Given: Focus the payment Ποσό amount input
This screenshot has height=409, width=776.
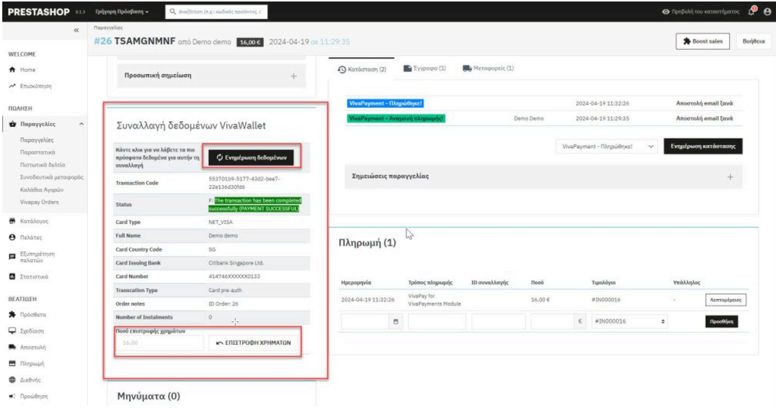Looking at the screenshot, I should click(x=552, y=322).
